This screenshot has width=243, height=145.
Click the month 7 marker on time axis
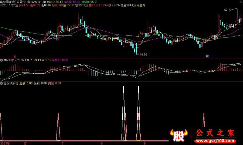(x=63, y=143)
